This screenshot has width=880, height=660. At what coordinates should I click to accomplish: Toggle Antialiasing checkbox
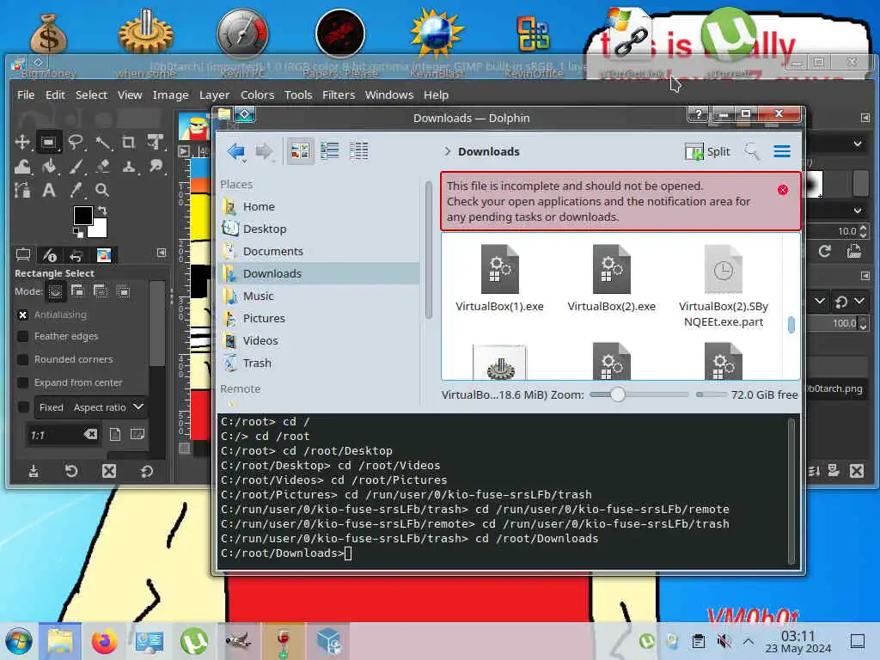coord(23,315)
